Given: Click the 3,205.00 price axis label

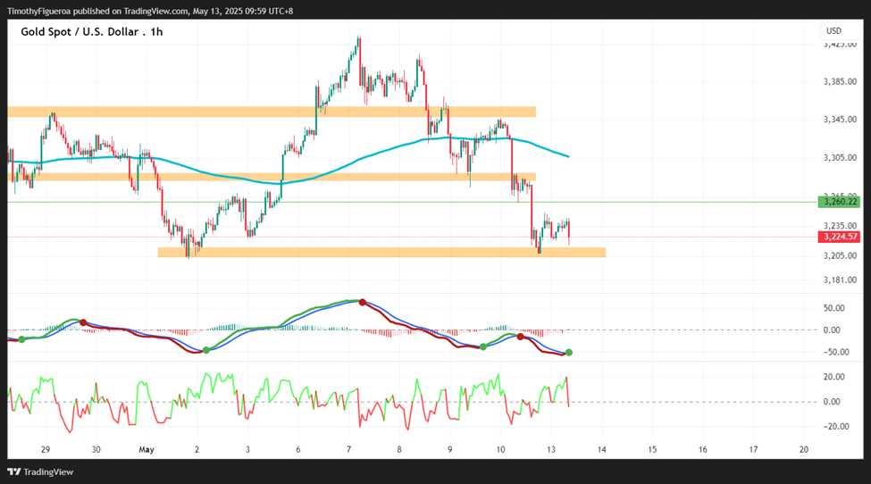Looking at the screenshot, I should pyautogui.click(x=840, y=256).
